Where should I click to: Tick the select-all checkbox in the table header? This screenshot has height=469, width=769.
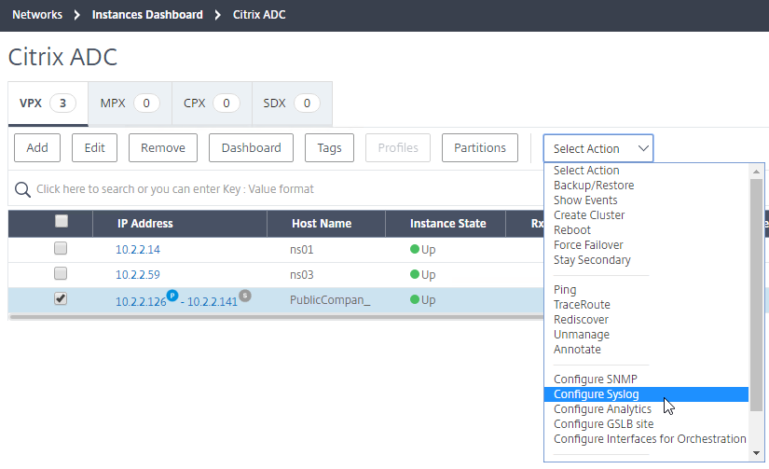(62, 221)
